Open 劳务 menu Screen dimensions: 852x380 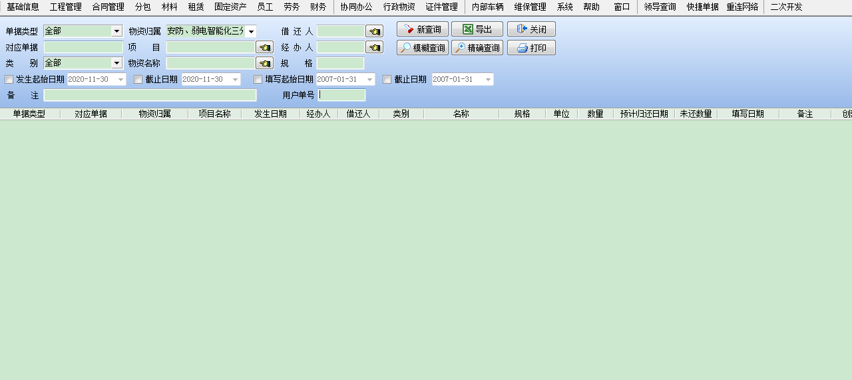coord(292,7)
